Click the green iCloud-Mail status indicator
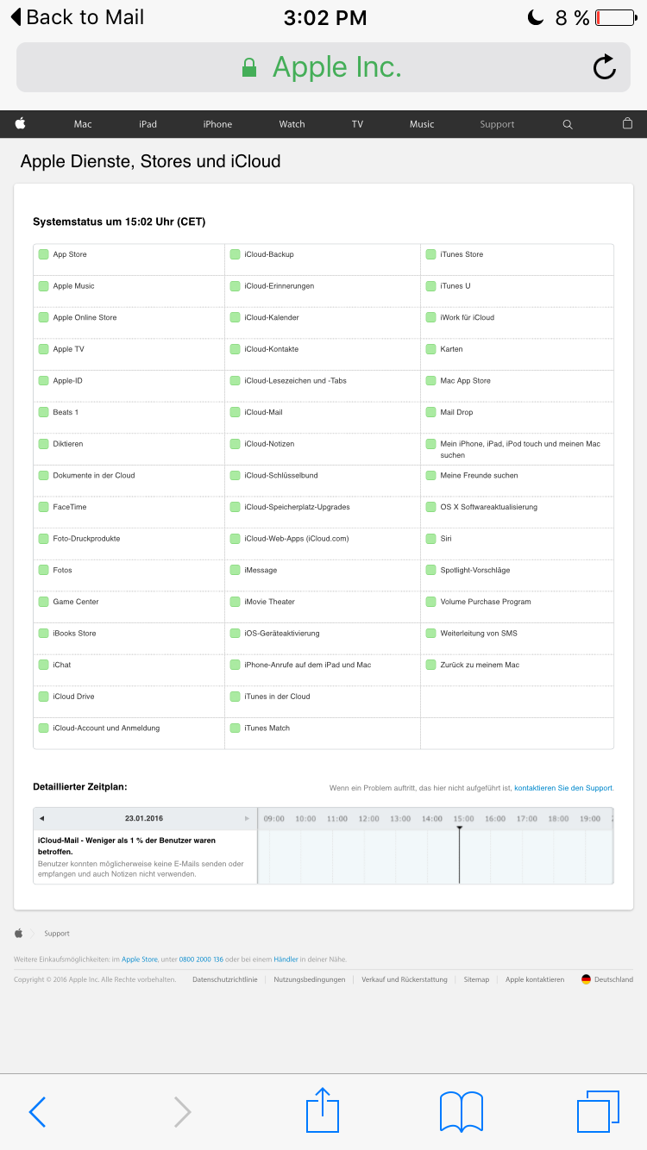647x1150 pixels. coord(236,412)
